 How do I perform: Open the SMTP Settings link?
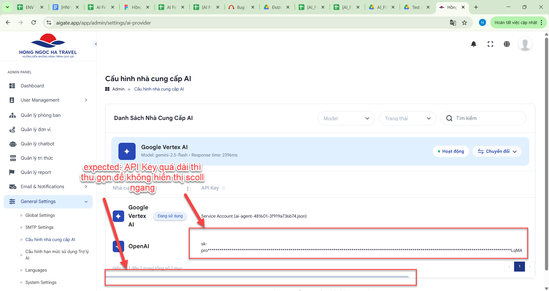point(39,227)
